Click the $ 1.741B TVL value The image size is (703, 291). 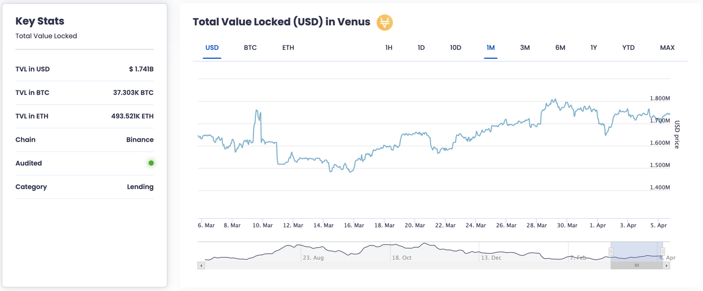(141, 69)
